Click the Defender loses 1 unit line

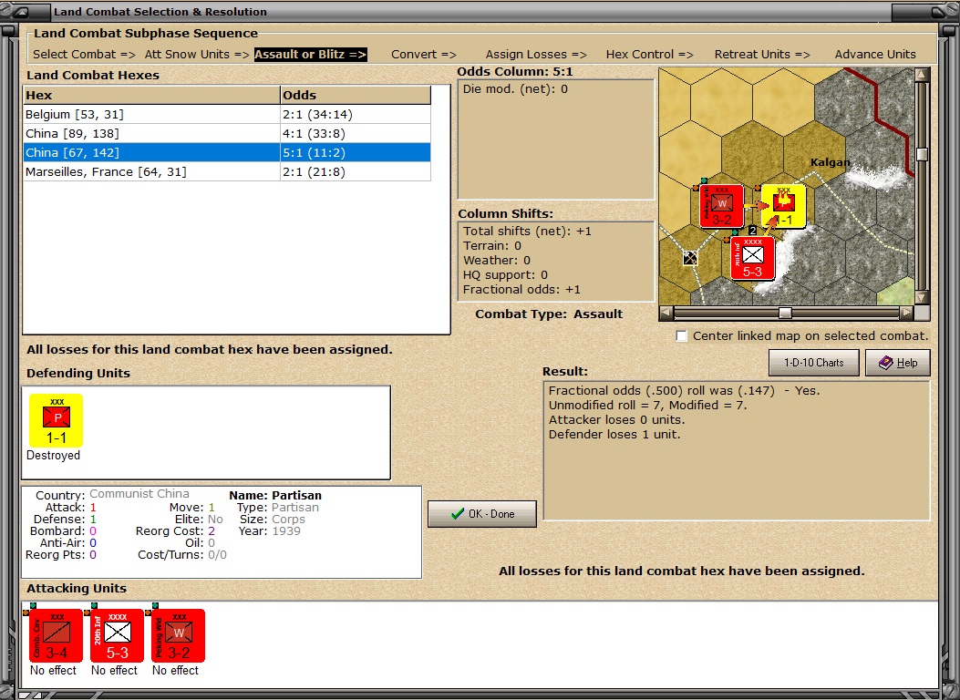click(x=614, y=435)
